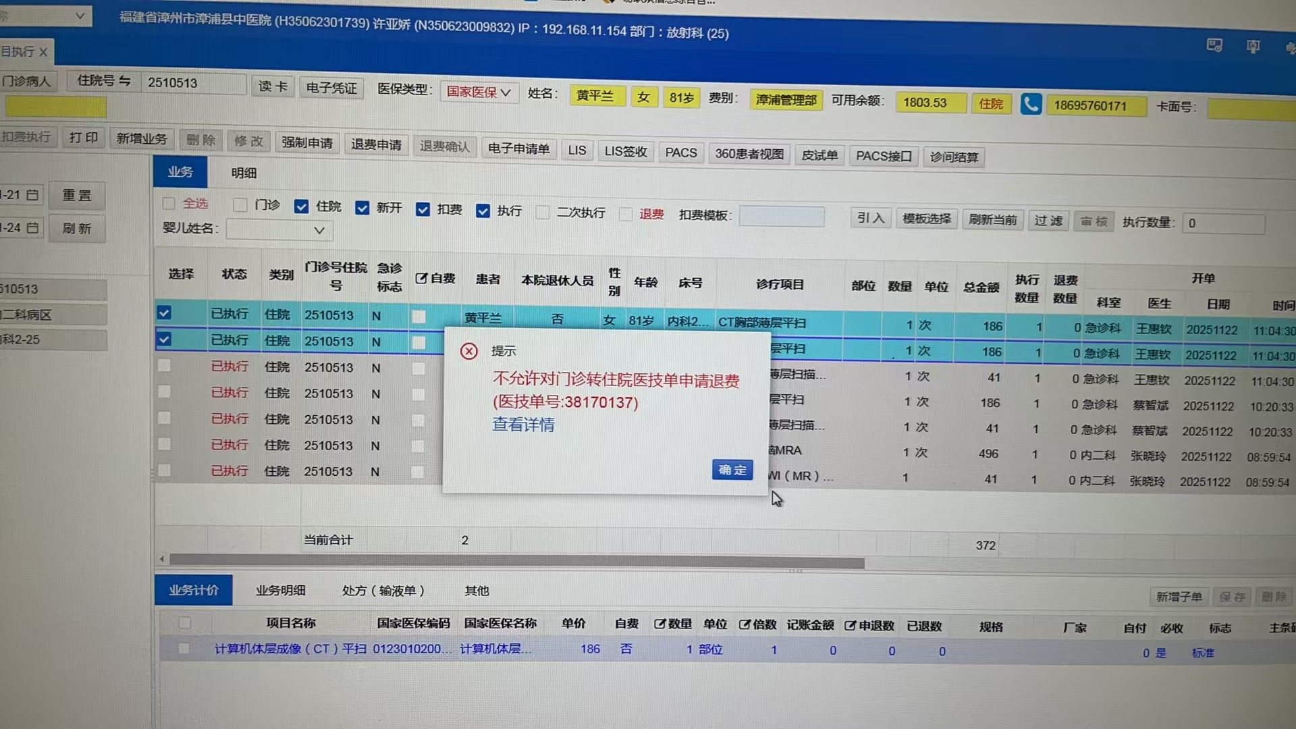1296x729 pixels.
Task: Click the red error icon in dialog
Action: pos(468,351)
